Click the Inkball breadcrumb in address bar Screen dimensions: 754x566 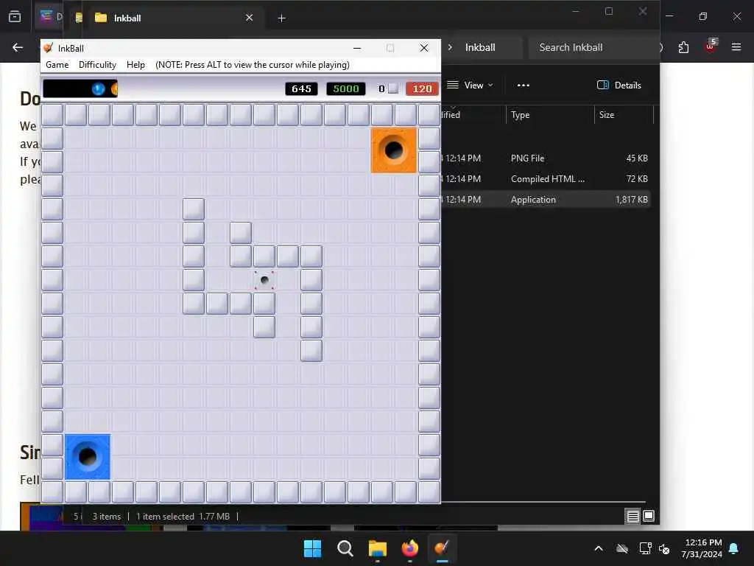point(480,47)
